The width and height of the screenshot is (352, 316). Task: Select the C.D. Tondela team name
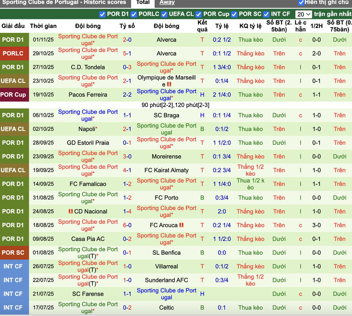88,67
